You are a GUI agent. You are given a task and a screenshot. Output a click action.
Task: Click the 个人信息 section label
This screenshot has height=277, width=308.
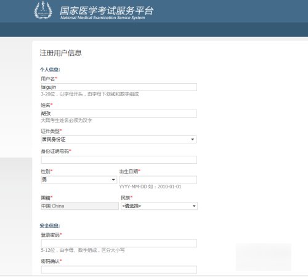[50, 70]
